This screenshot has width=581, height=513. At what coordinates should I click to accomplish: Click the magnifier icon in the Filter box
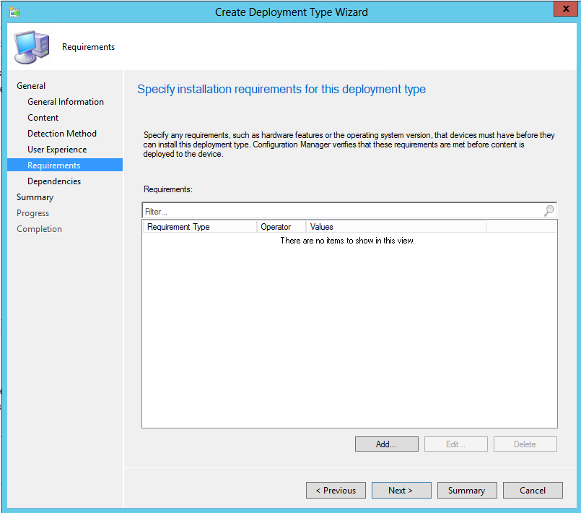(x=549, y=211)
